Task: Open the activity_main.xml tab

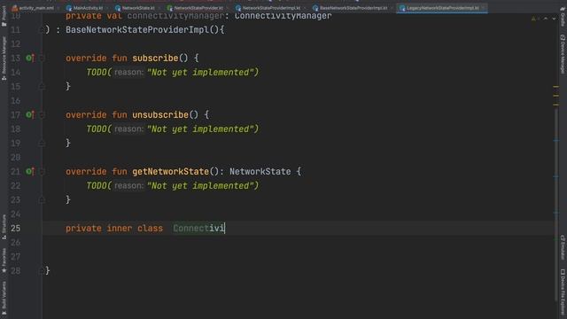Action: 33,8
